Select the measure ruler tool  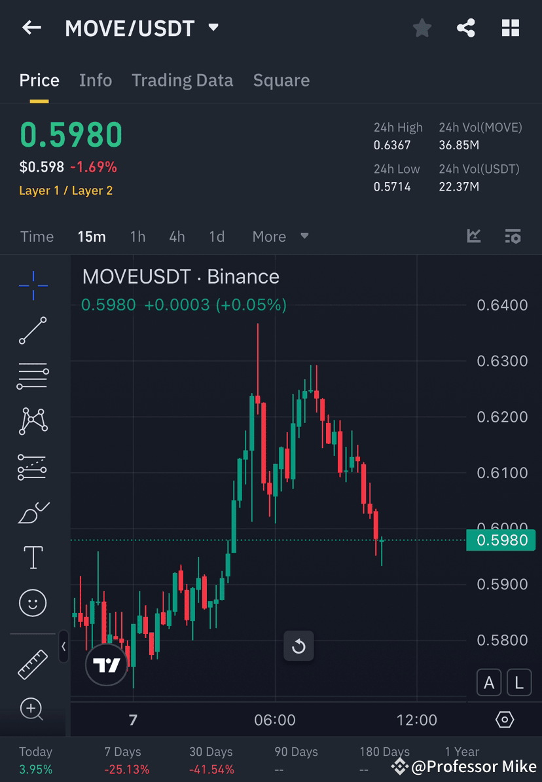[33, 663]
